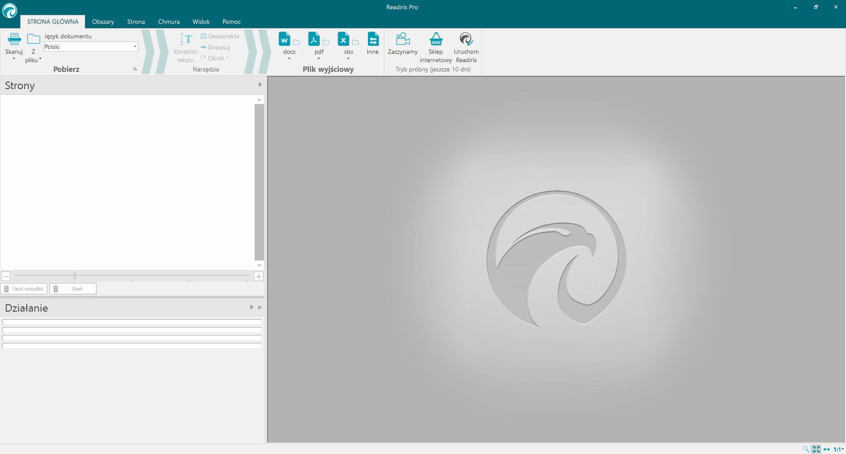846x454 pixels.
Task: Select Geokorekta in Narzędzia
Action: (219, 36)
